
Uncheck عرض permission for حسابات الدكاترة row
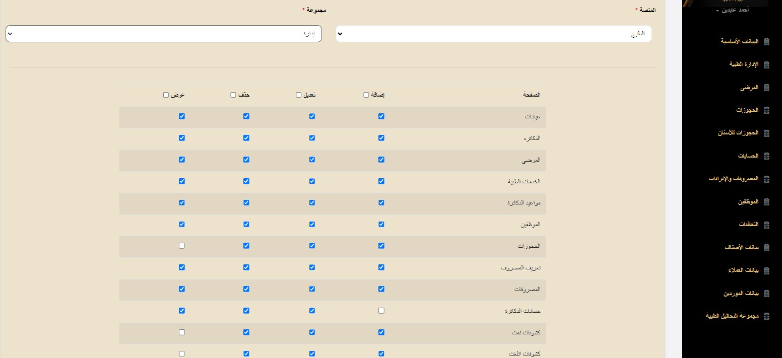click(x=182, y=311)
